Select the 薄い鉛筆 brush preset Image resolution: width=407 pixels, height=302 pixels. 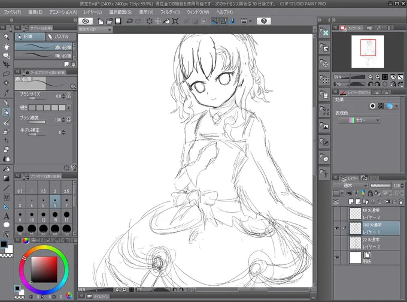click(43, 55)
